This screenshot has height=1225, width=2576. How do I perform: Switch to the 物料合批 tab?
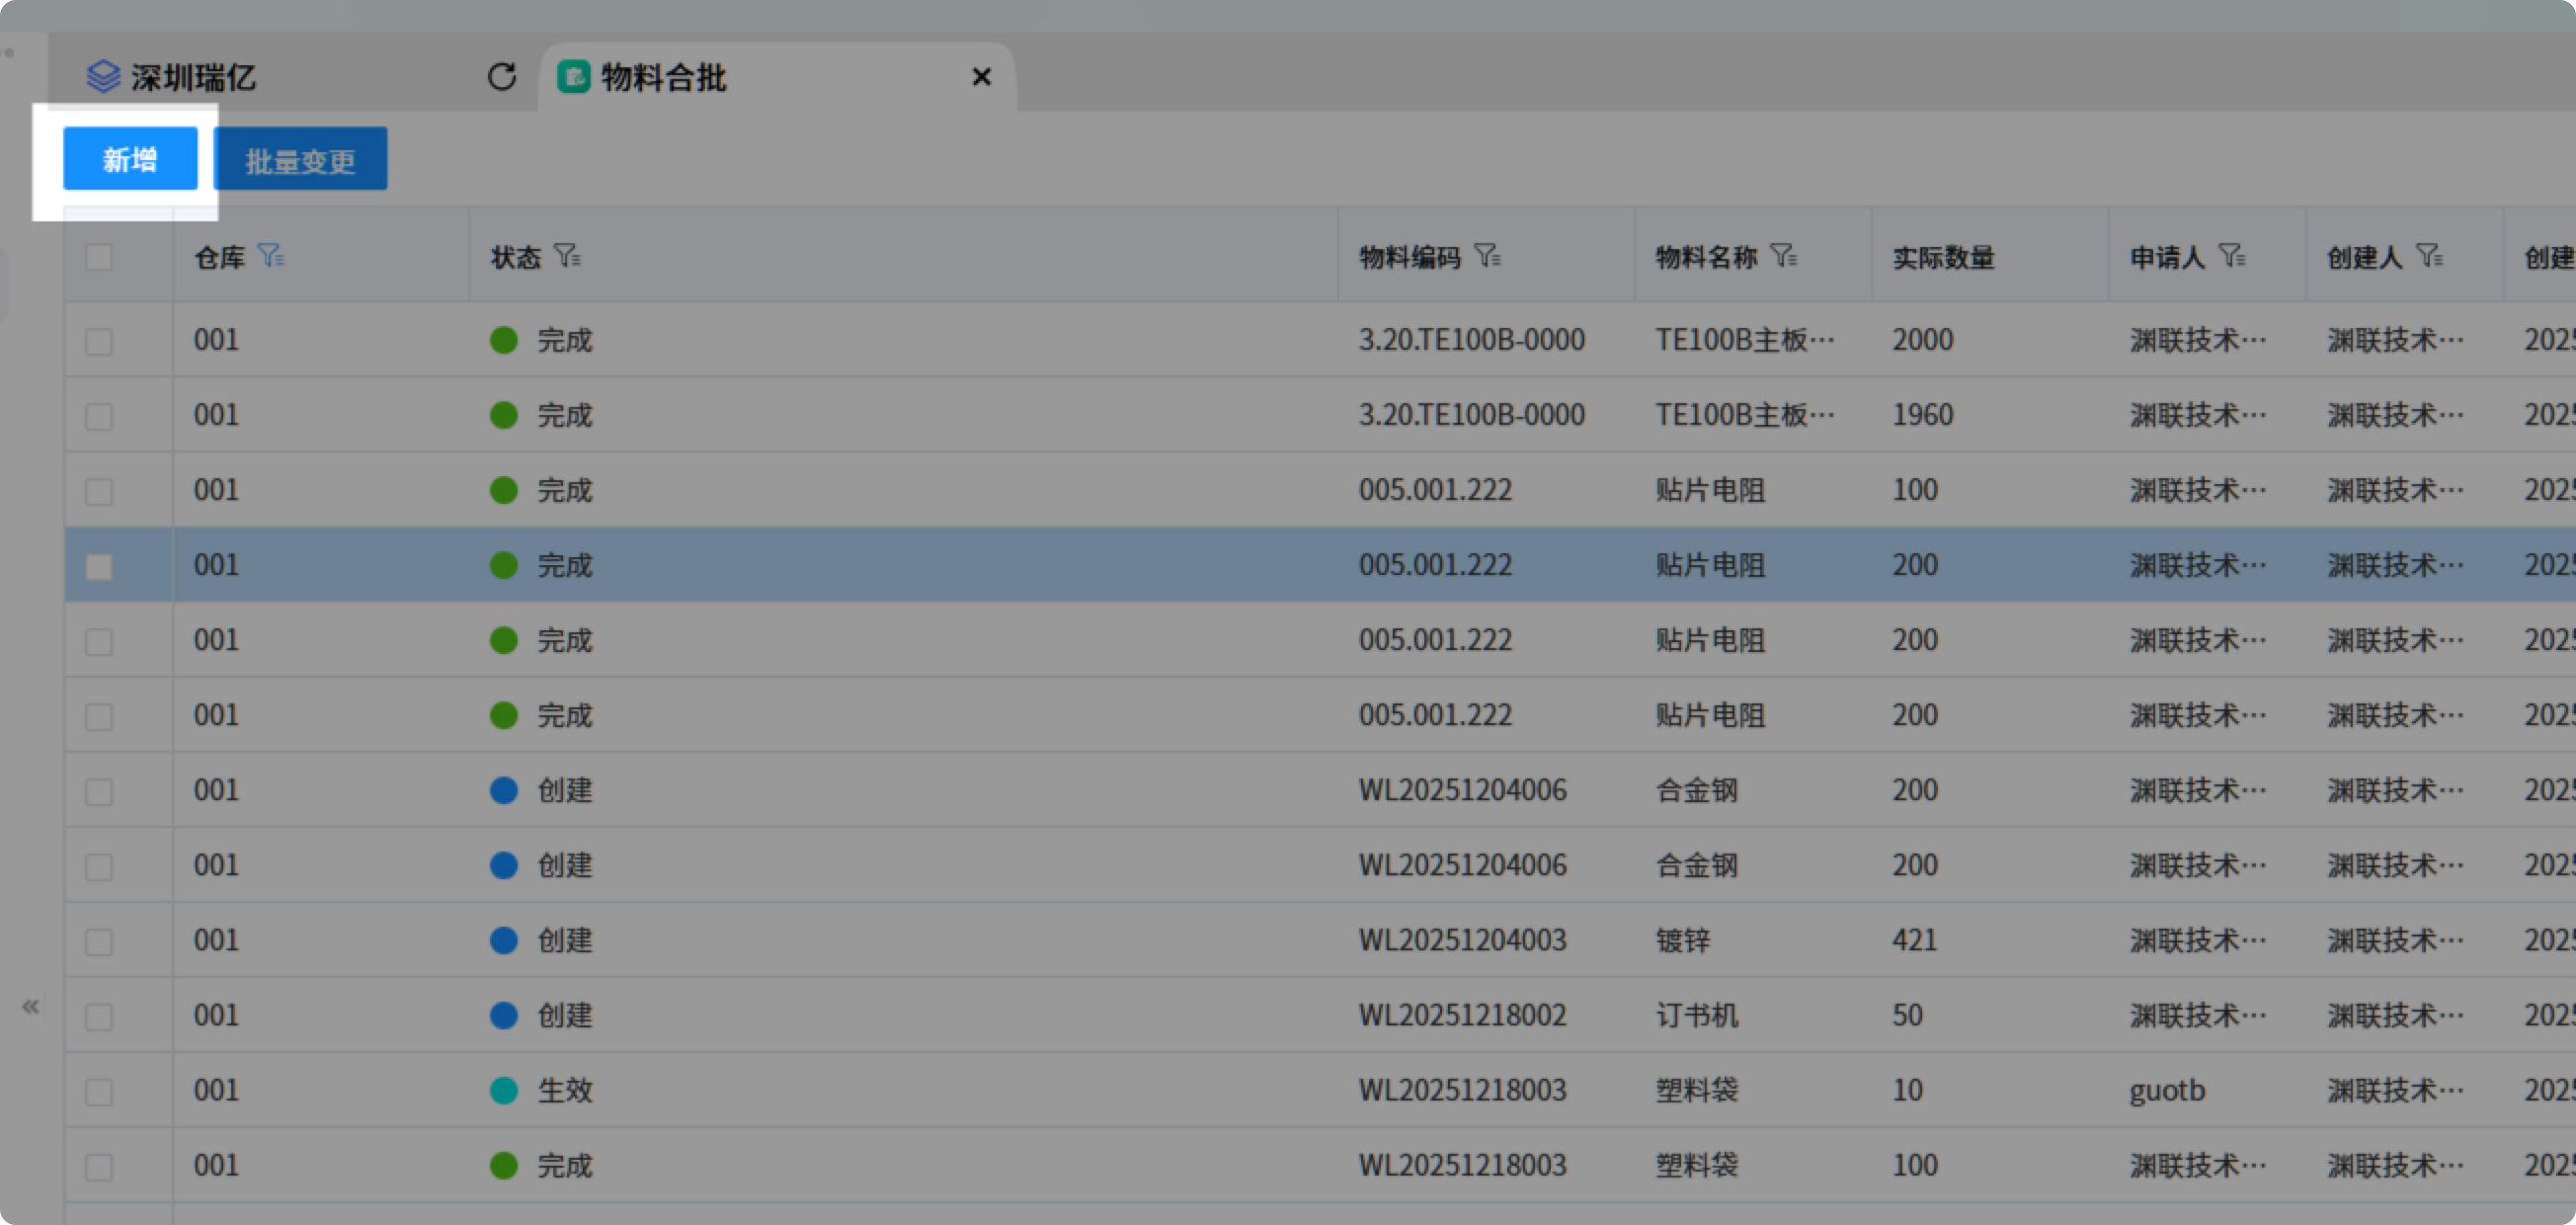click(x=664, y=77)
